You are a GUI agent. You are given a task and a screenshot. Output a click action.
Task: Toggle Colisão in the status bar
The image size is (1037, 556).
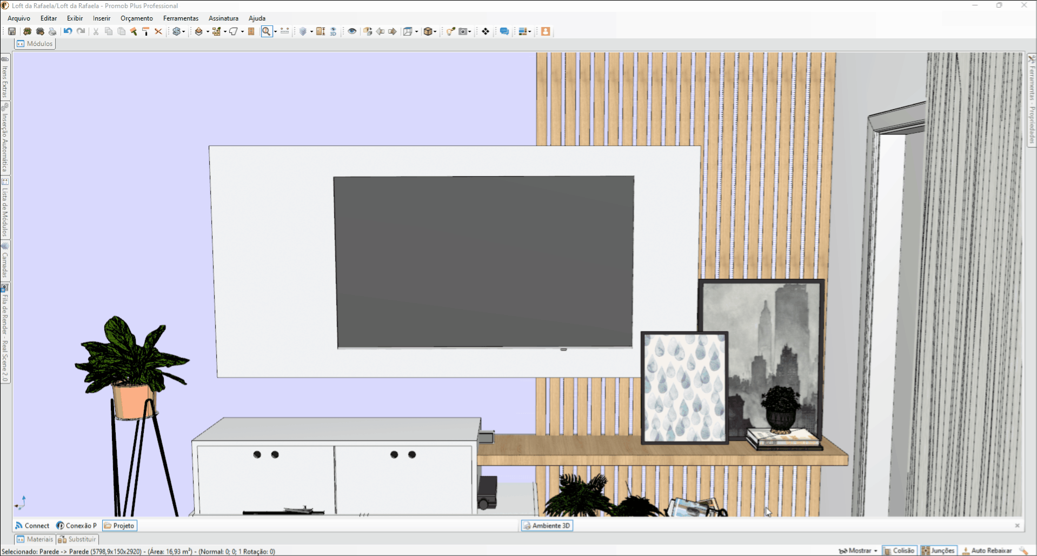click(899, 551)
